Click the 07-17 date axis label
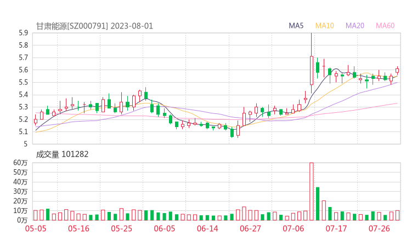 [x=336, y=228]
